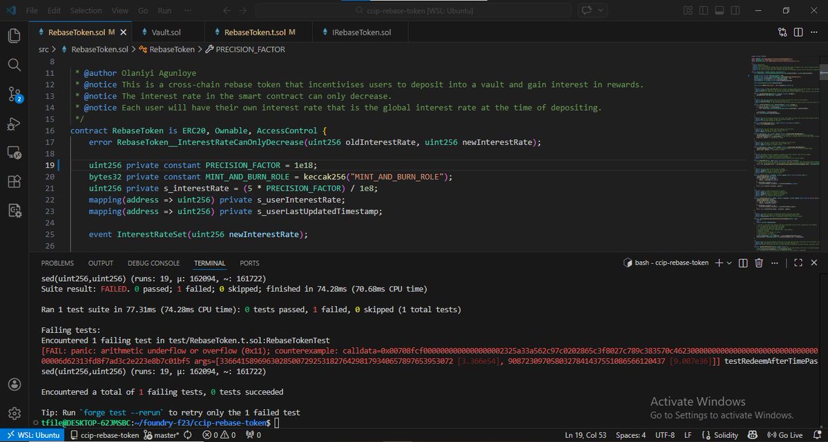Change indentation via Spaces: 4
The width and height of the screenshot is (828, 442).
630,436
